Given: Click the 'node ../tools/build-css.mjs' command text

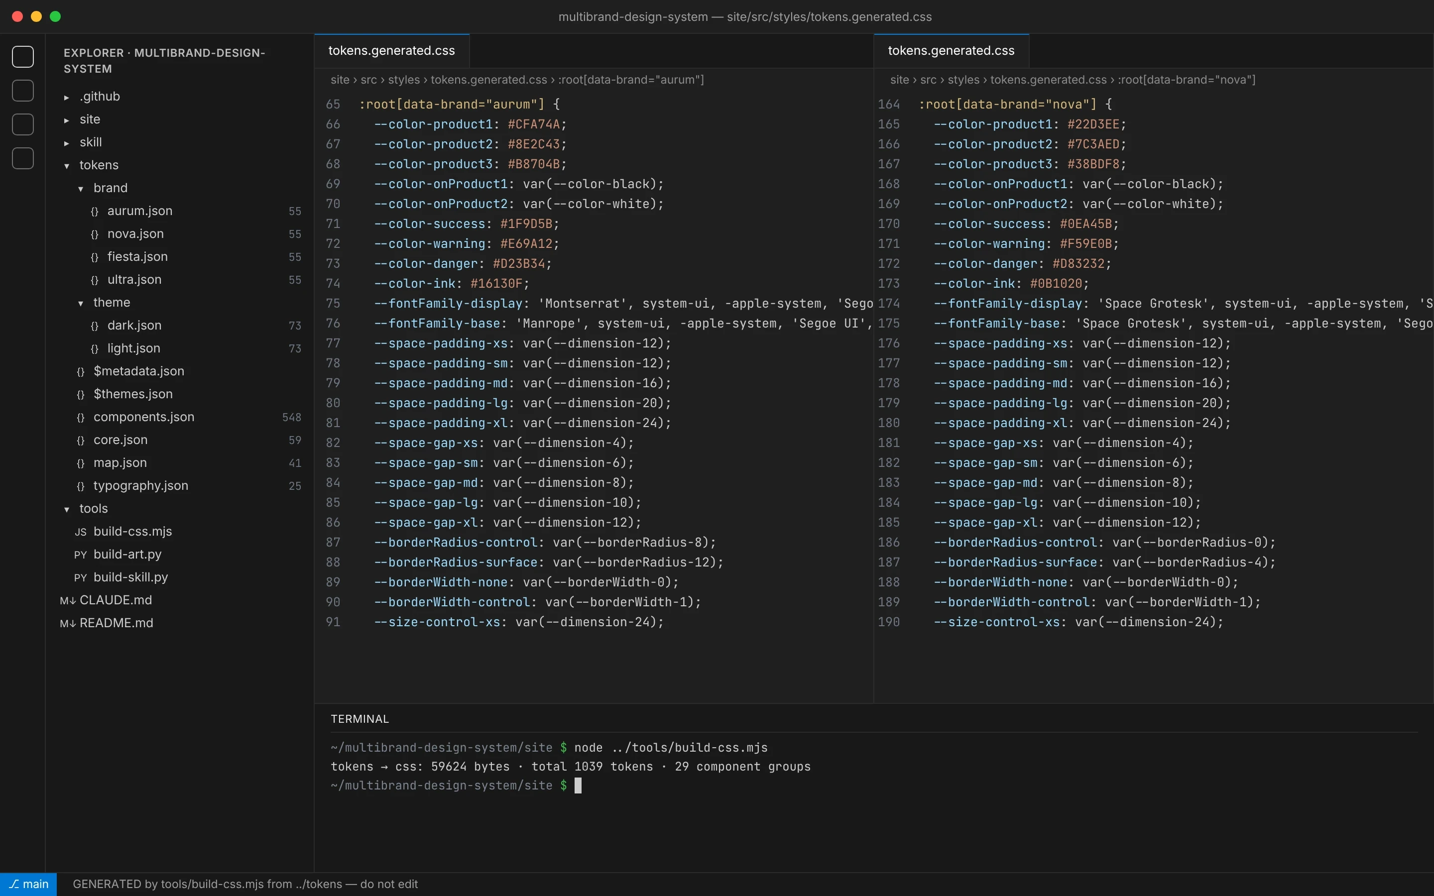Looking at the screenshot, I should (671, 748).
